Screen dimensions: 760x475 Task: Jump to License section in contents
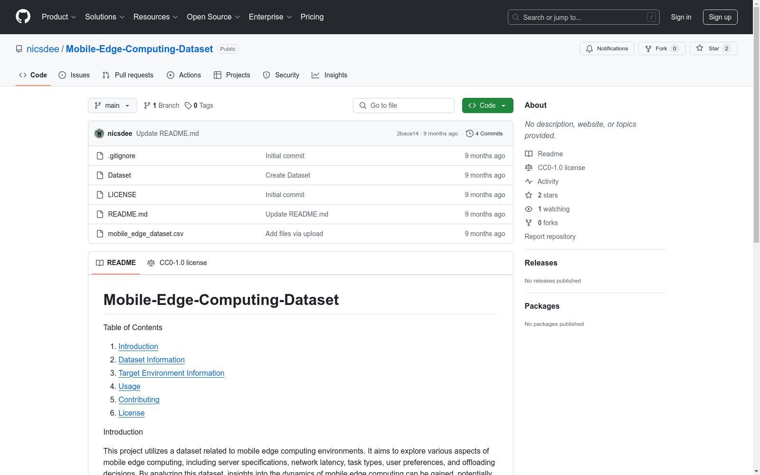point(132,413)
